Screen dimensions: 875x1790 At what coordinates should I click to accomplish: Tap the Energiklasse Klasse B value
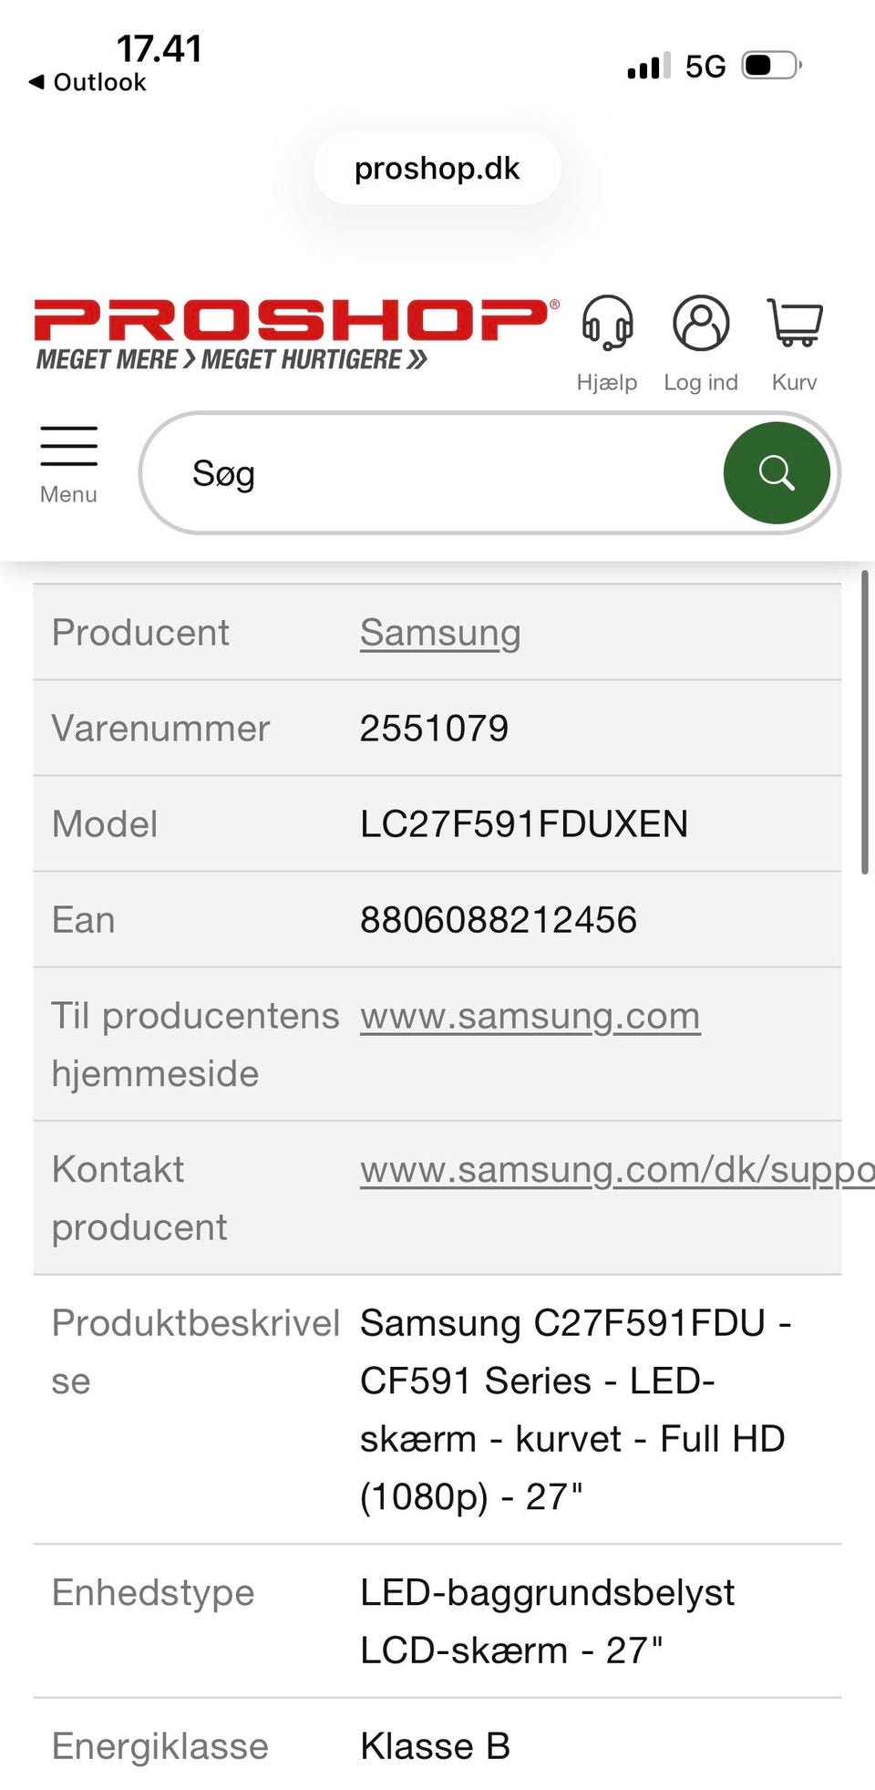point(435,1746)
